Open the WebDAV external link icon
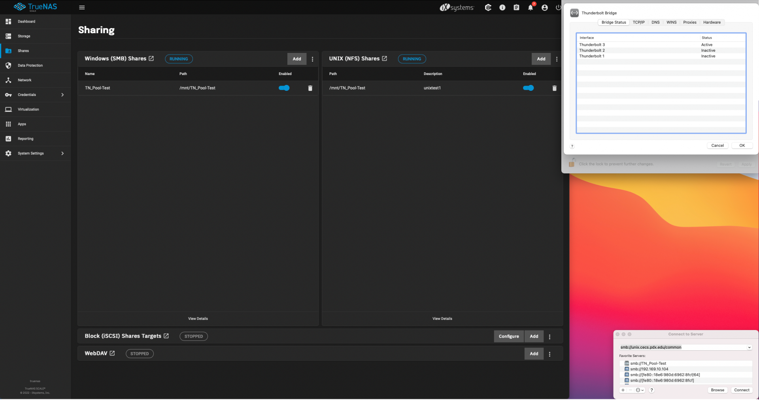This screenshot has width=759, height=400. [112, 353]
